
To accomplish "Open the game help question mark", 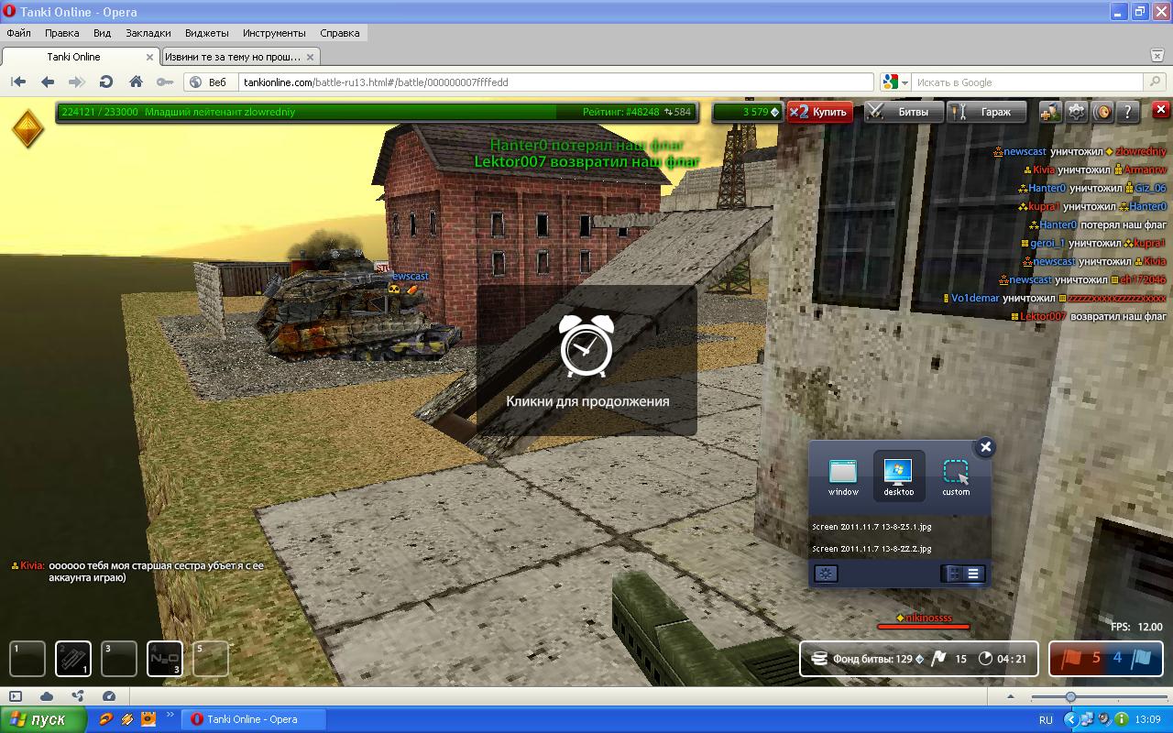I will (1129, 112).
